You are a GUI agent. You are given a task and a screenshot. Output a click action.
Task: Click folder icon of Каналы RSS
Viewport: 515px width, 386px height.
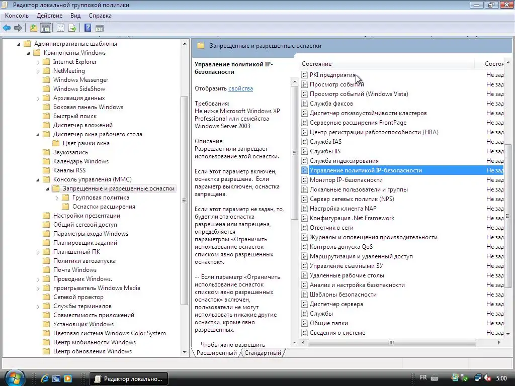point(47,170)
